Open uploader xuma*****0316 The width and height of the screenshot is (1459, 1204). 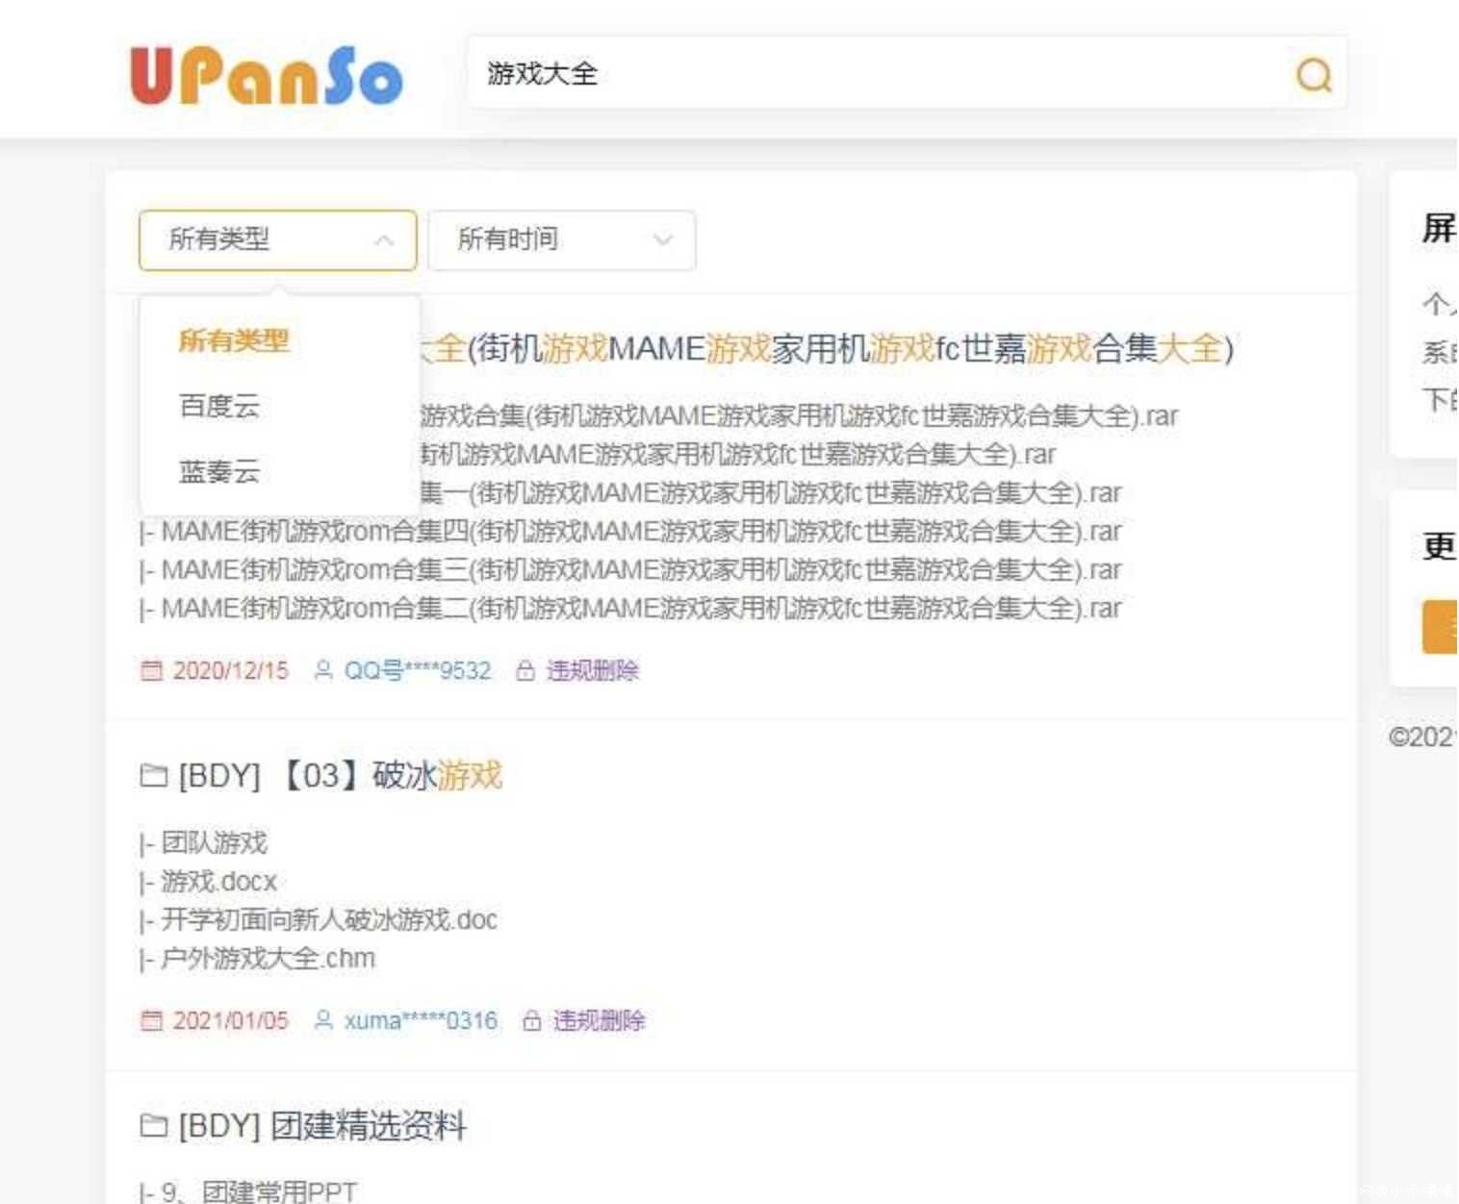coord(421,1020)
